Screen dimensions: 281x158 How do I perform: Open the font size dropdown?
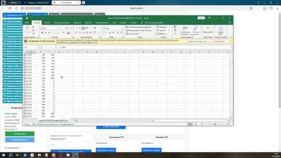[x=64, y=28]
